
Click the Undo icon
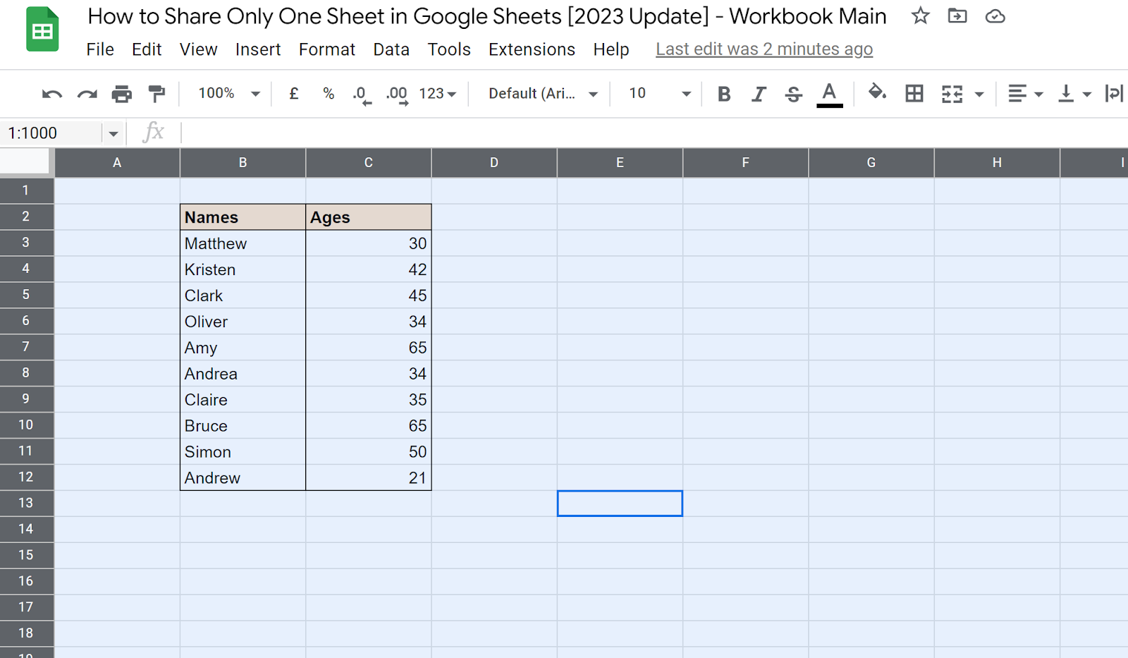(51, 93)
